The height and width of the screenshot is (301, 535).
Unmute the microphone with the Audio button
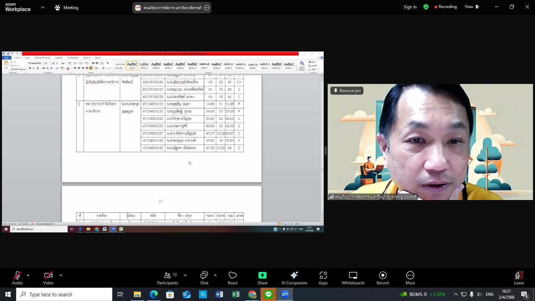[x=17, y=278]
